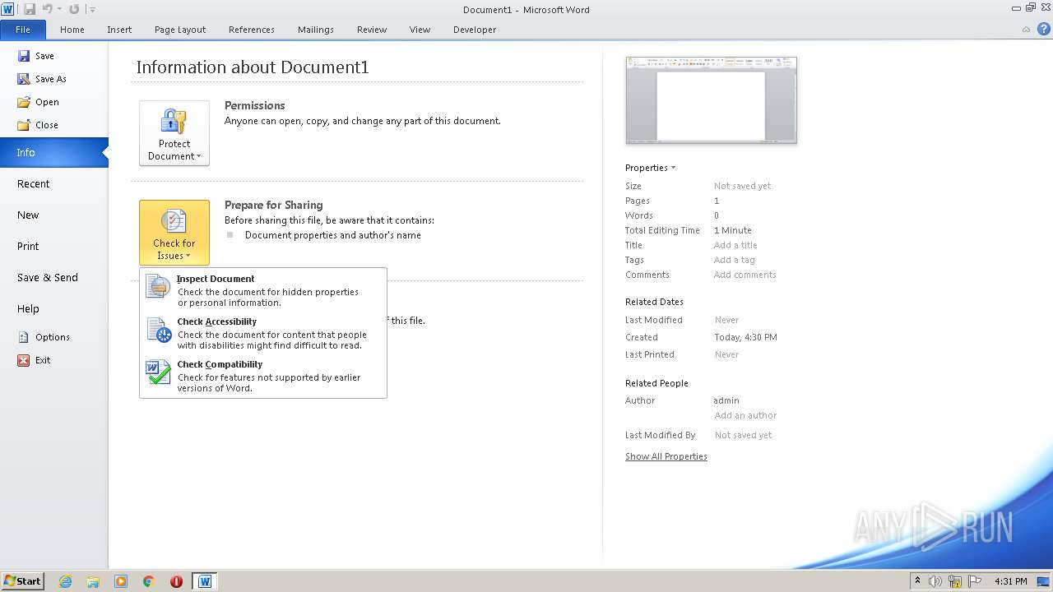The width and height of the screenshot is (1053, 592).
Task: Click the 4:31 PM taskbar clock
Action: tap(1011, 581)
